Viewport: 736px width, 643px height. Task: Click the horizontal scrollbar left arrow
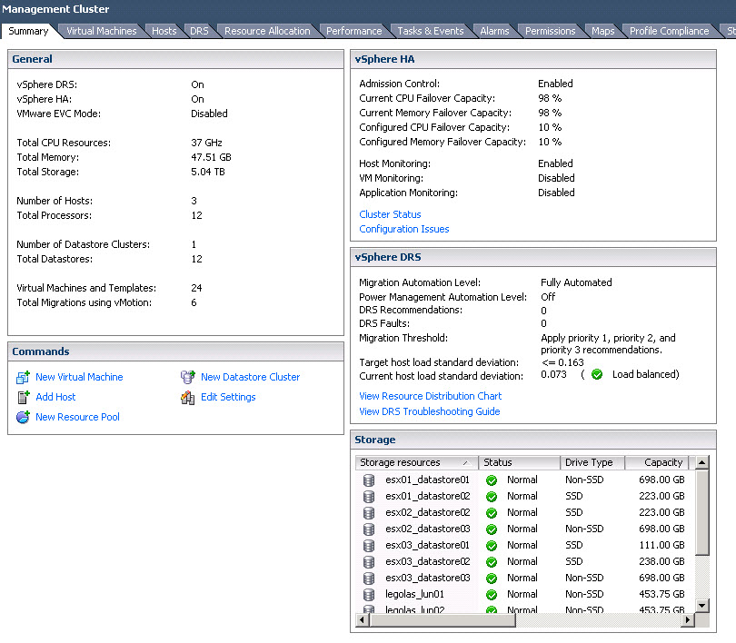tap(362, 619)
